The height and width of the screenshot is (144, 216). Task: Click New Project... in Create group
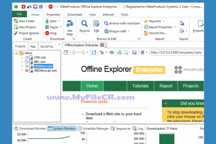[x=26, y=27]
